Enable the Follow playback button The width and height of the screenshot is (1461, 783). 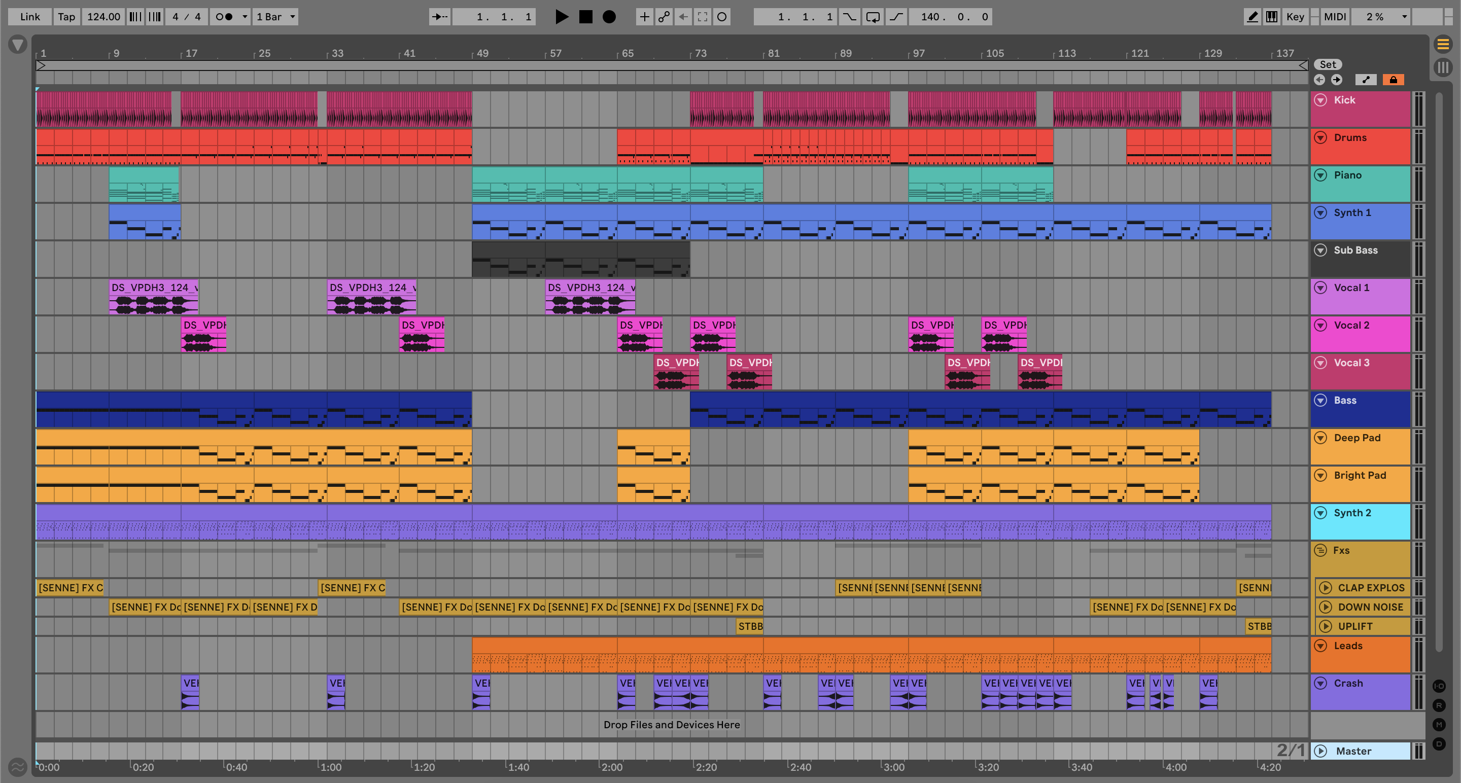(x=439, y=16)
